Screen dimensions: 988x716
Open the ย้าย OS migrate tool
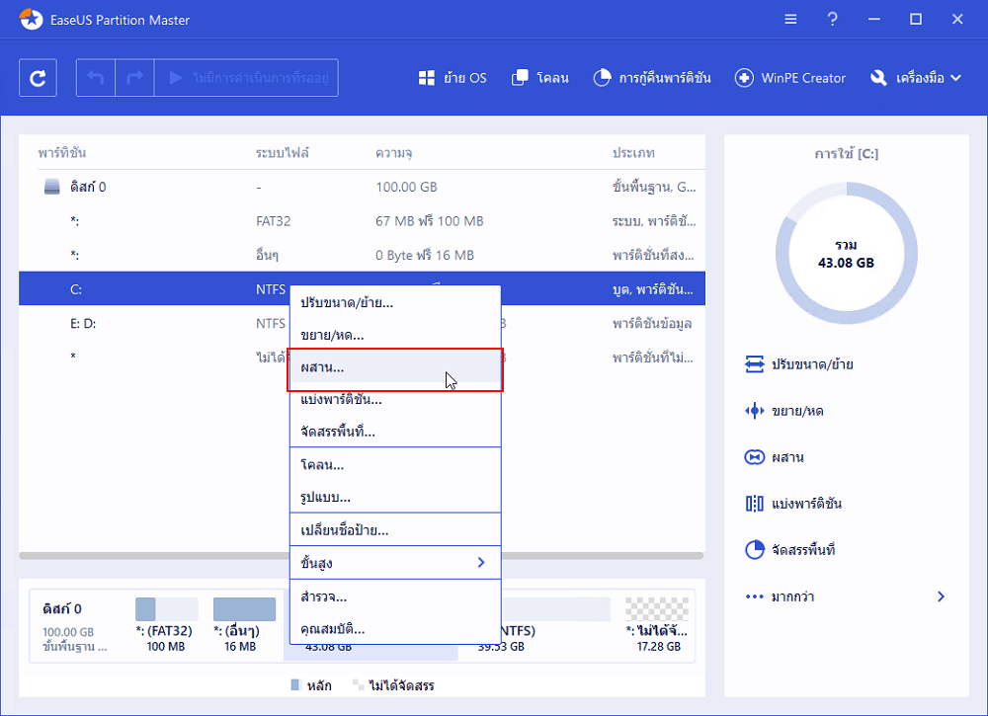453,78
